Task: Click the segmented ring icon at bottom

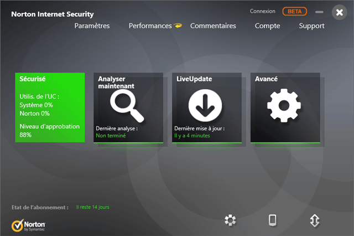Action: click(x=230, y=220)
